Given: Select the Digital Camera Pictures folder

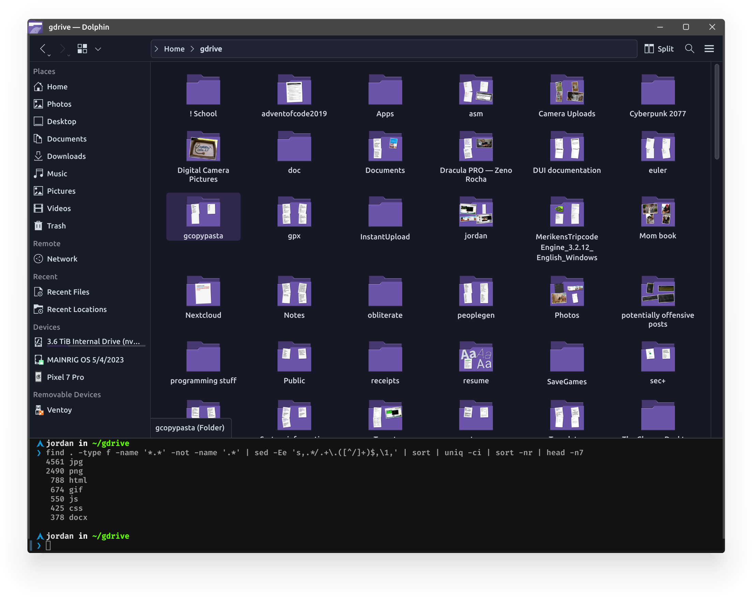Looking at the screenshot, I should (204, 157).
